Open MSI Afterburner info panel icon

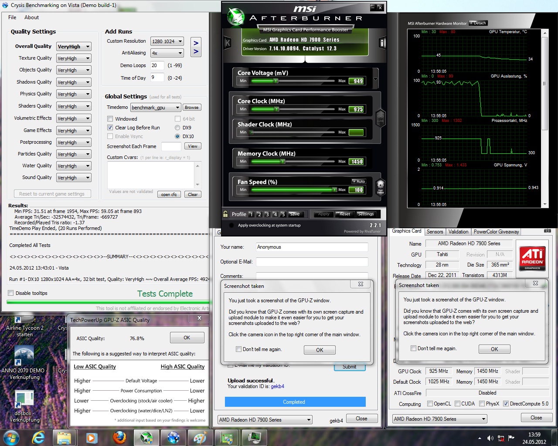[382, 43]
